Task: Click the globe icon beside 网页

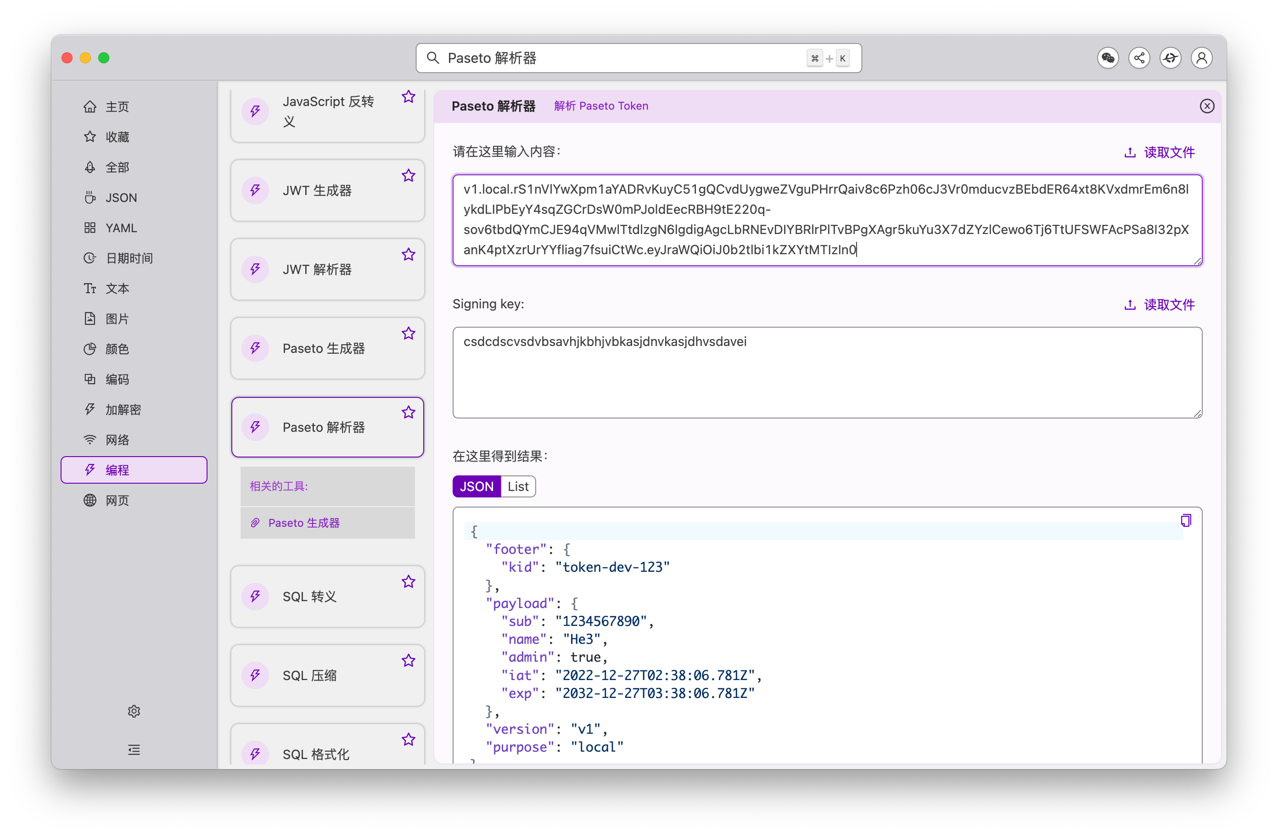Action: (x=90, y=500)
